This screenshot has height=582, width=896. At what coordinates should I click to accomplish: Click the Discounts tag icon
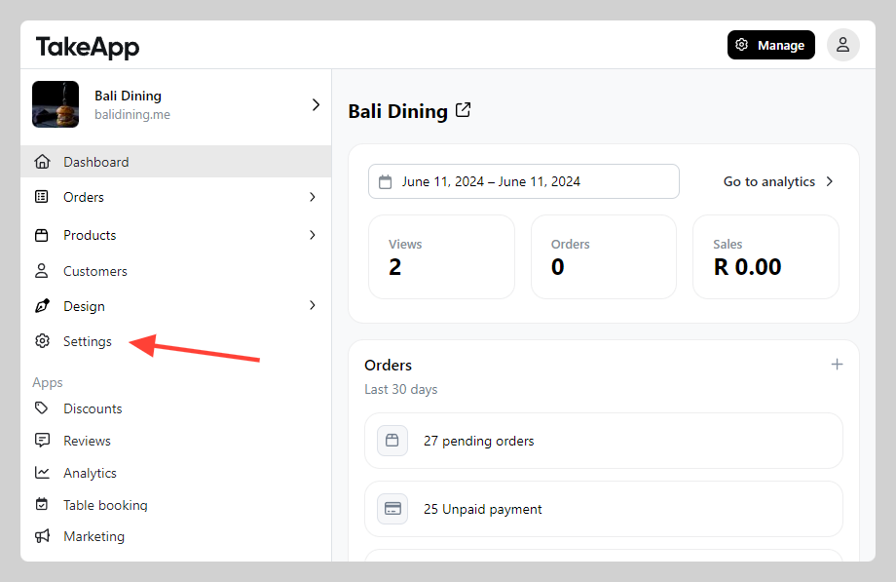pos(41,408)
